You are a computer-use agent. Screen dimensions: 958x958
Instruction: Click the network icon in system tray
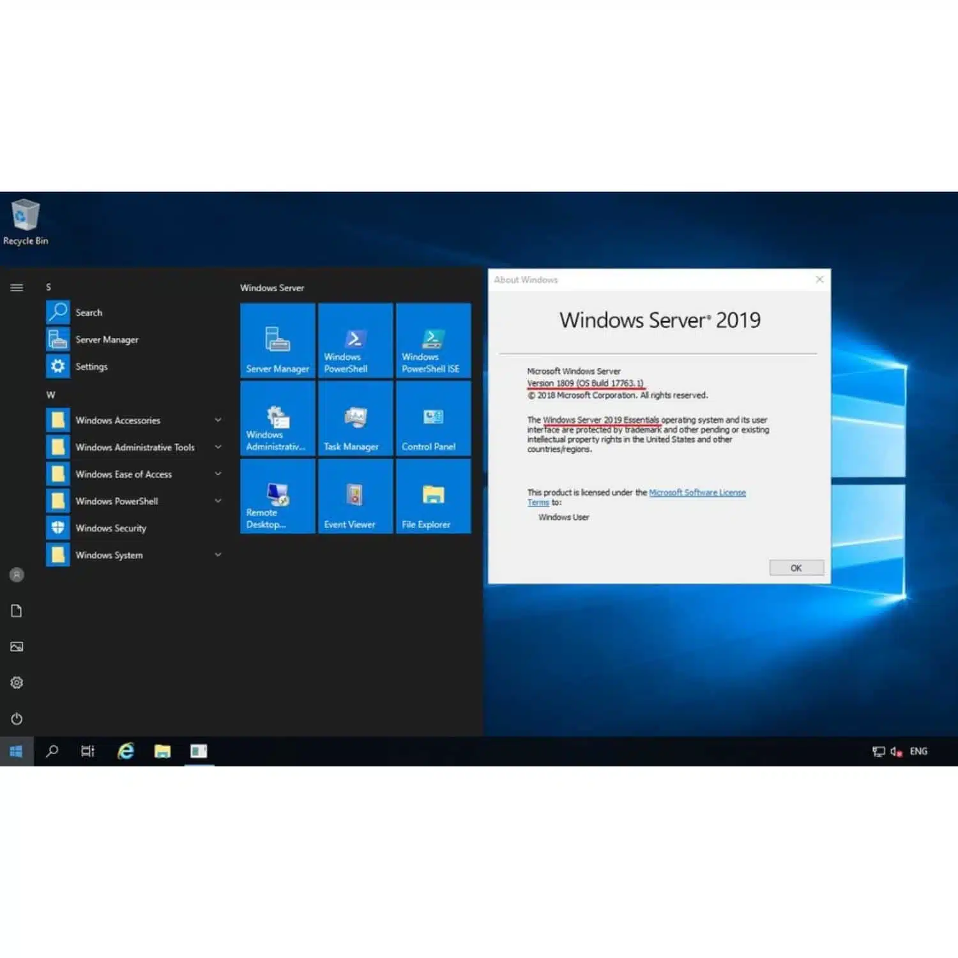[x=879, y=752]
